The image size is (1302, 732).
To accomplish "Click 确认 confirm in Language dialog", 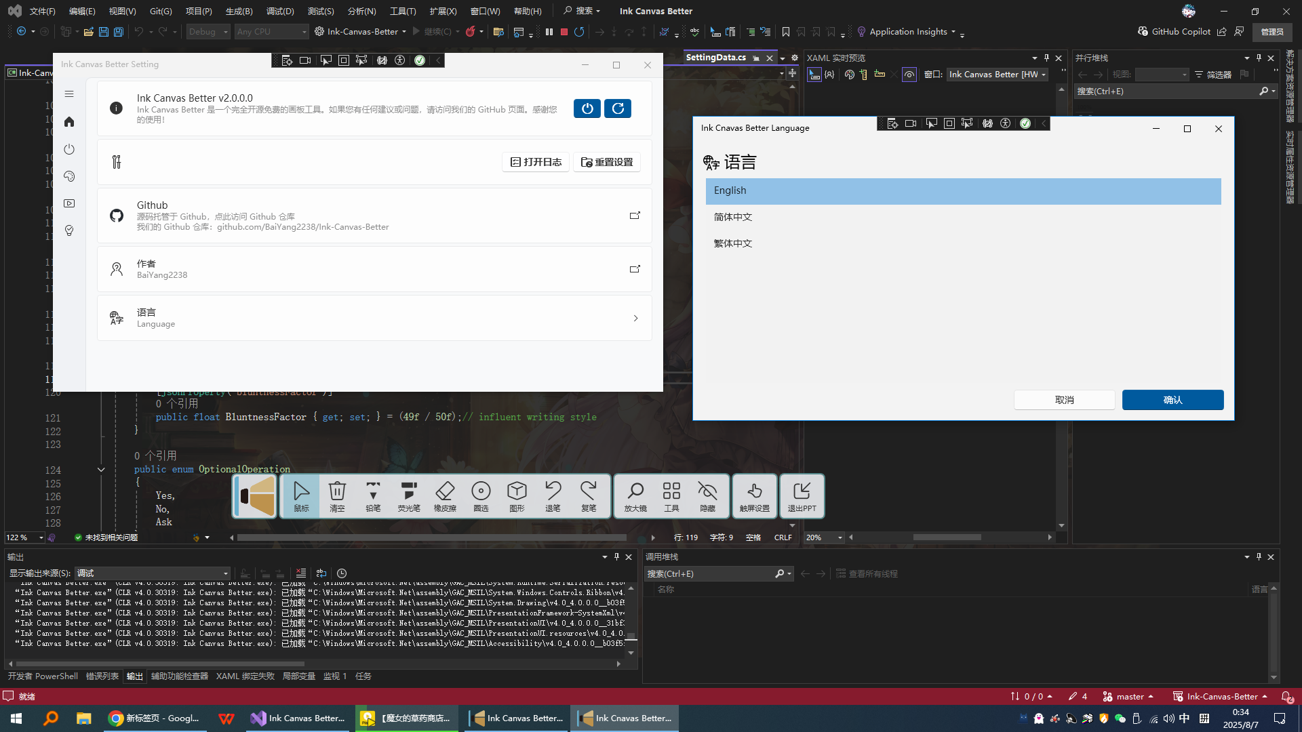I will pos(1172,400).
